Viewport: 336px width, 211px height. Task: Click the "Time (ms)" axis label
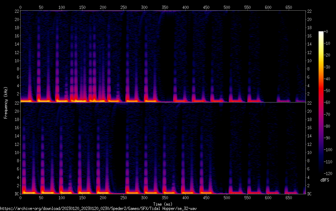[163, 204]
